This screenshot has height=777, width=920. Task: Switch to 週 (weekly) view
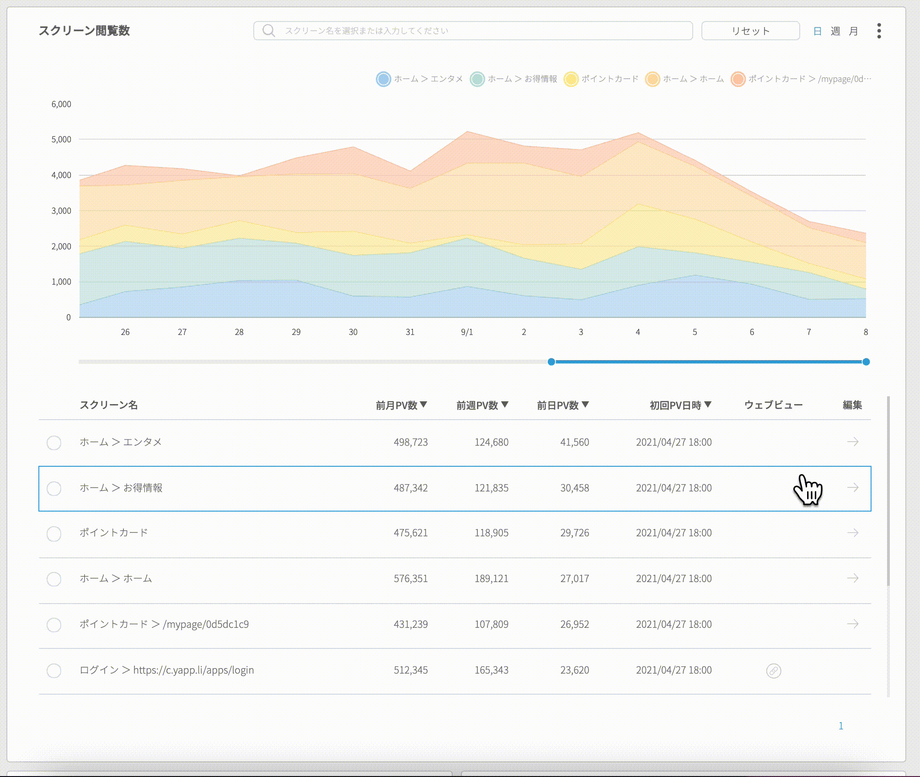[x=835, y=31]
